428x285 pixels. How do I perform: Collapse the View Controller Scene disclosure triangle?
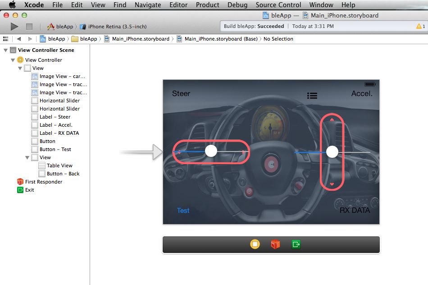tap(5, 50)
